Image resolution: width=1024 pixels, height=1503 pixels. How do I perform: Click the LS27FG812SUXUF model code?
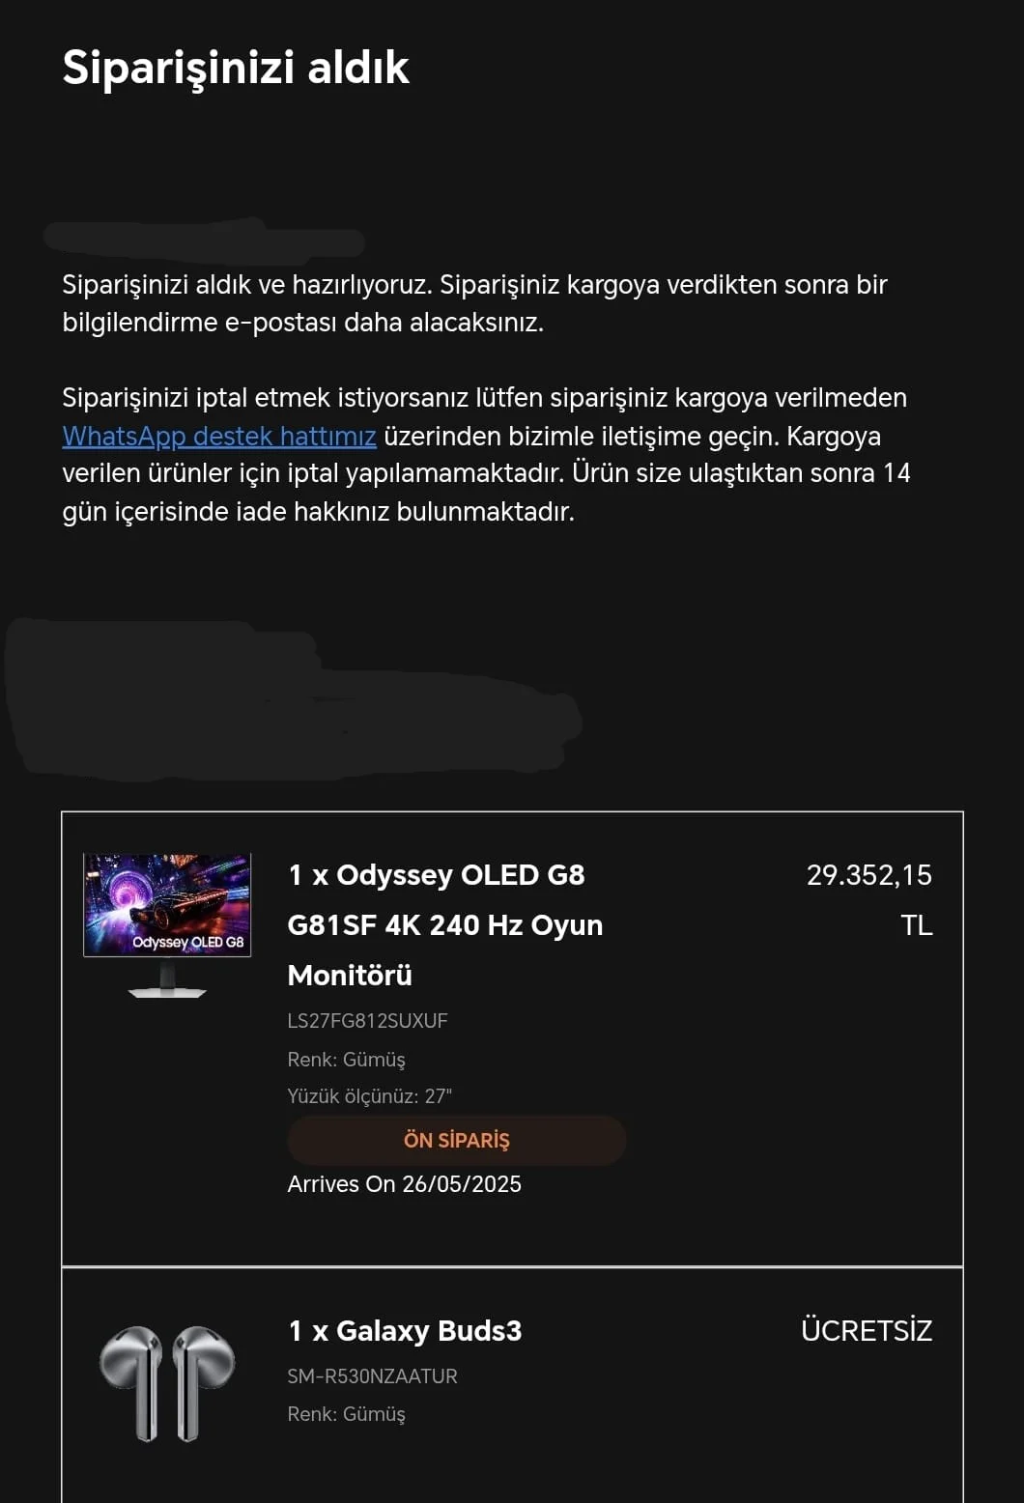click(x=368, y=1021)
